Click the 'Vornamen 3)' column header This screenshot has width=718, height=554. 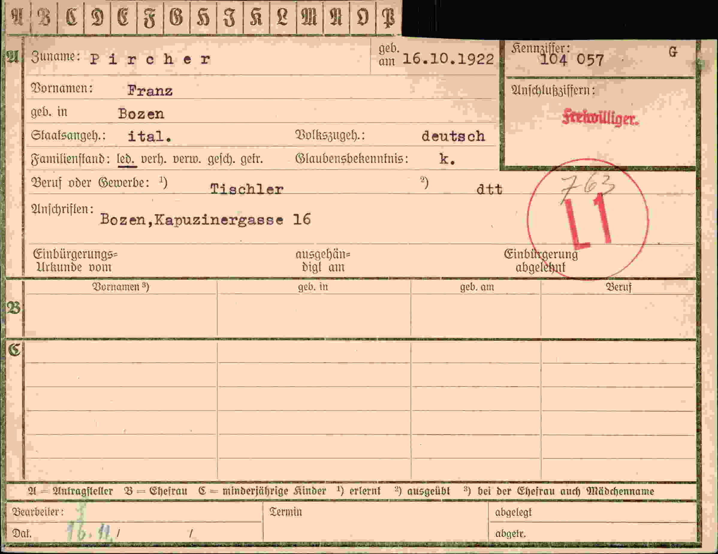coord(121,287)
